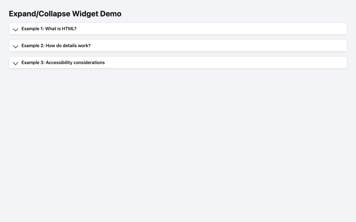The width and height of the screenshot is (356, 222).
Task: Expand the 'Example 2: How do details work?' section
Action: pyautogui.click(x=56, y=46)
